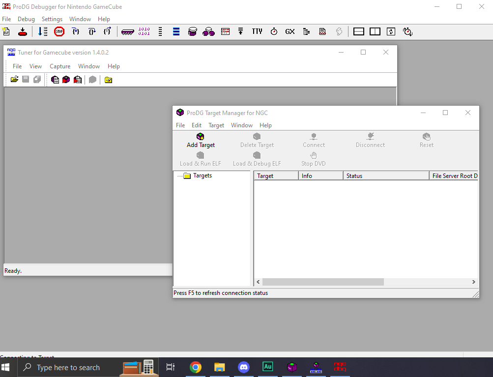
Task: Click the call stack arrow icon
Action: tap(240, 31)
